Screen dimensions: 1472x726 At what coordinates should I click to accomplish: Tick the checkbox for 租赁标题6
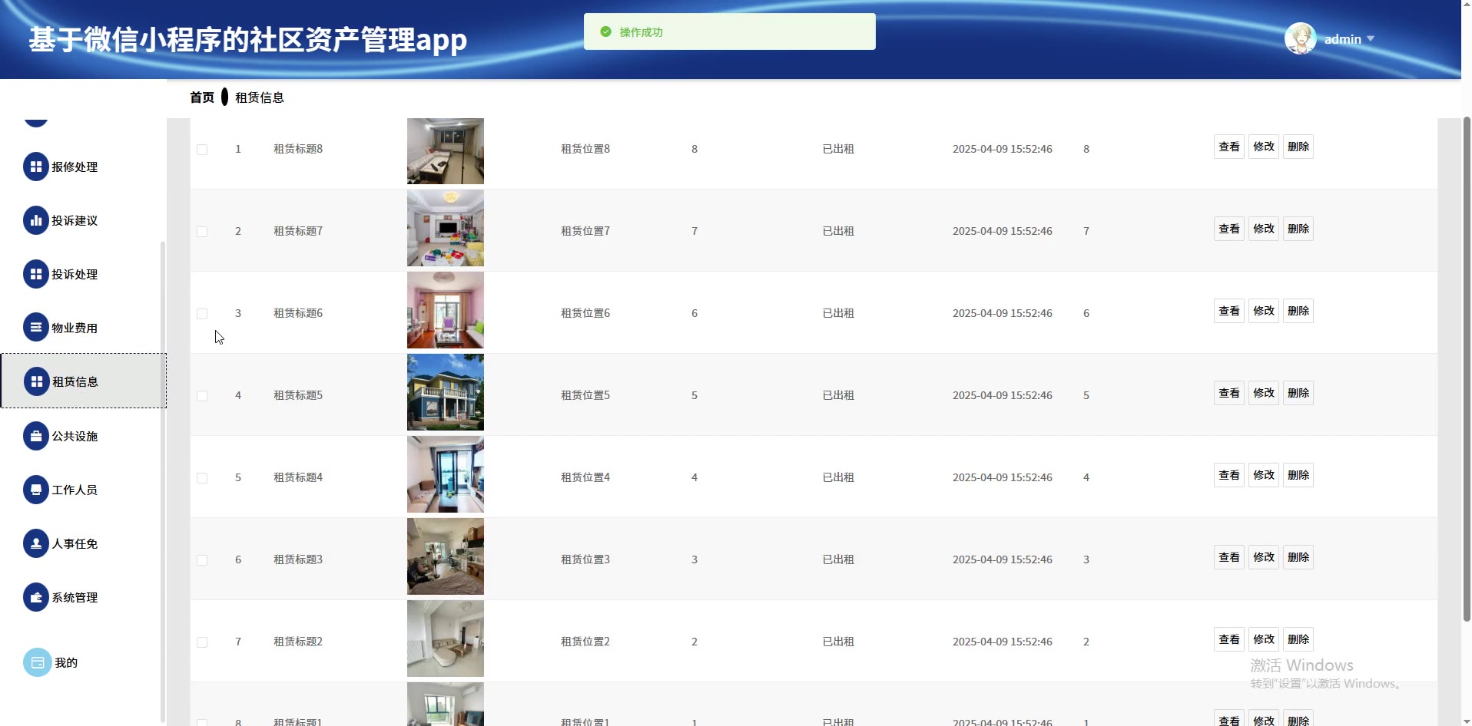[202, 314]
